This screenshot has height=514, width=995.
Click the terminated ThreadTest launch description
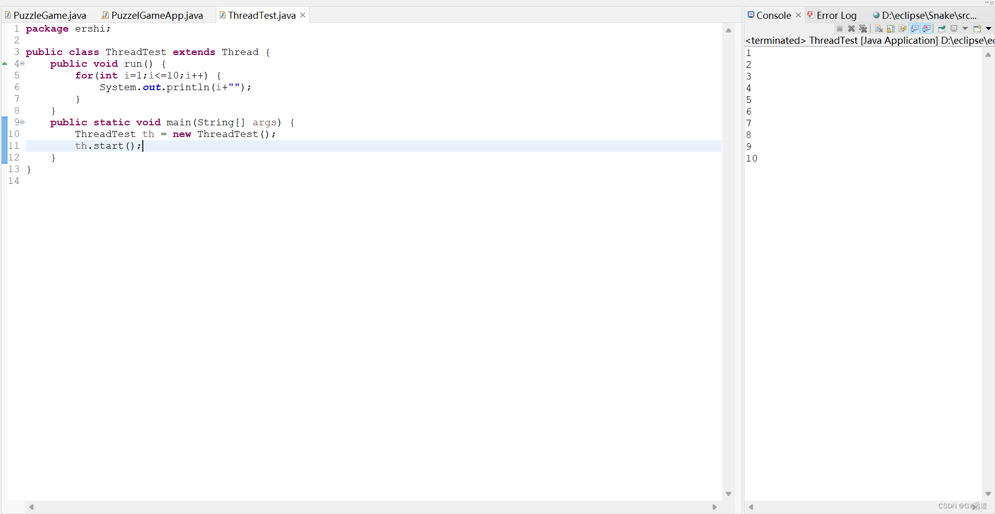(x=870, y=40)
